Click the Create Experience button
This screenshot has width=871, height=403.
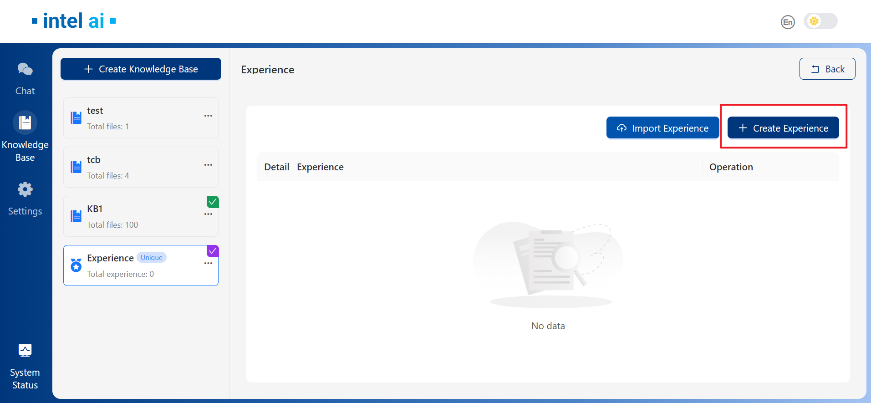coord(783,128)
